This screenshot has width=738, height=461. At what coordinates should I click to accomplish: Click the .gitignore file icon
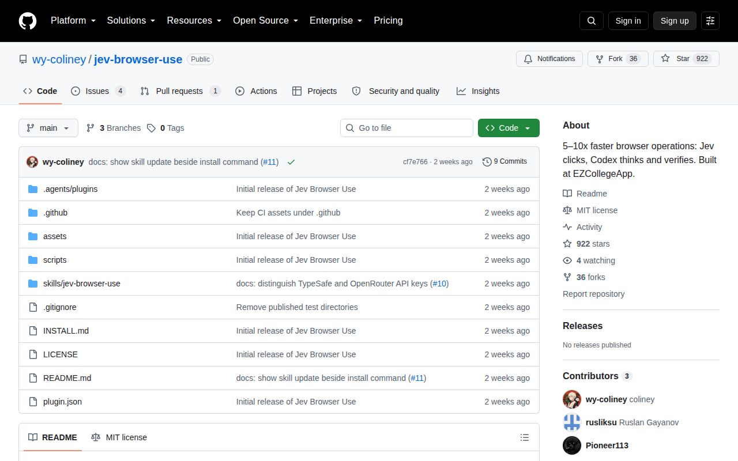click(33, 307)
